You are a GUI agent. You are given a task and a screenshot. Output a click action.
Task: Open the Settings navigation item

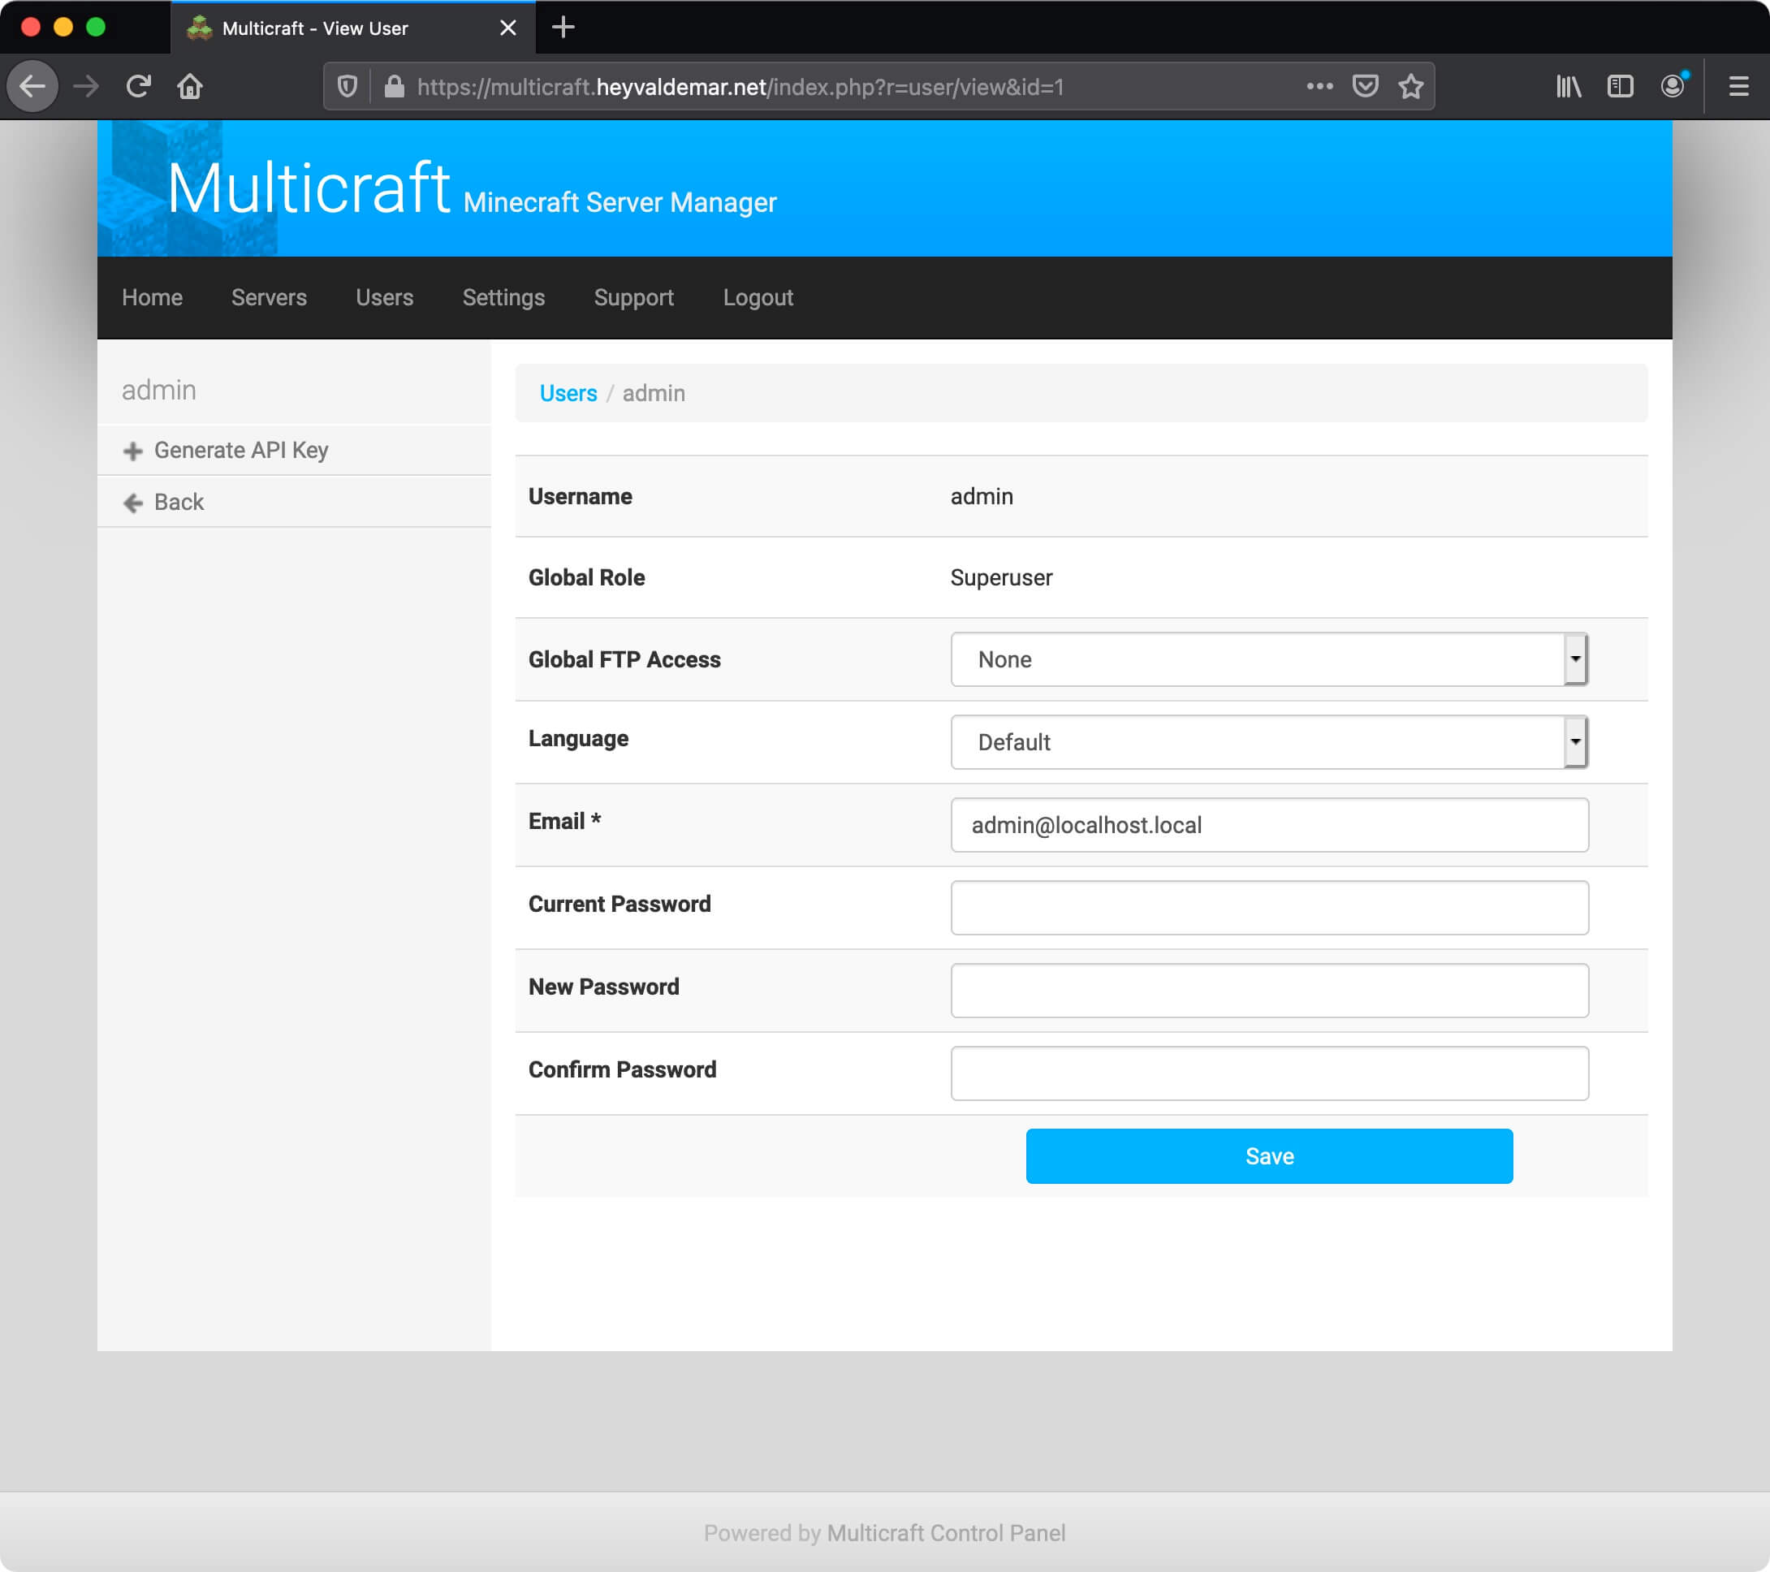pyautogui.click(x=504, y=297)
